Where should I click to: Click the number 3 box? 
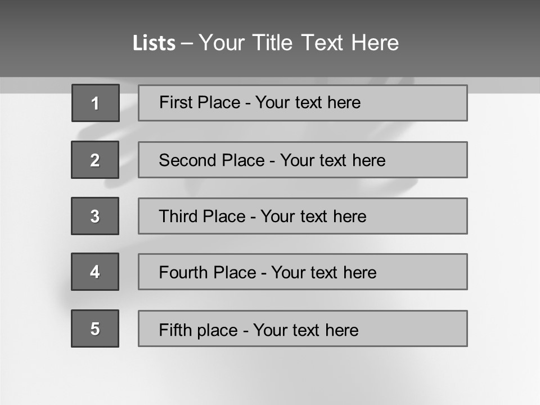pos(95,216)
